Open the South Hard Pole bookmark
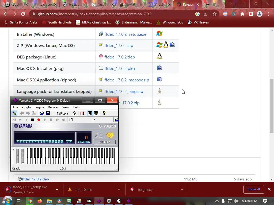The image size is (274, 205). click(x=57, y=22)
